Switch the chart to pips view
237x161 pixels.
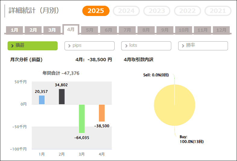[x=90, y=46]
